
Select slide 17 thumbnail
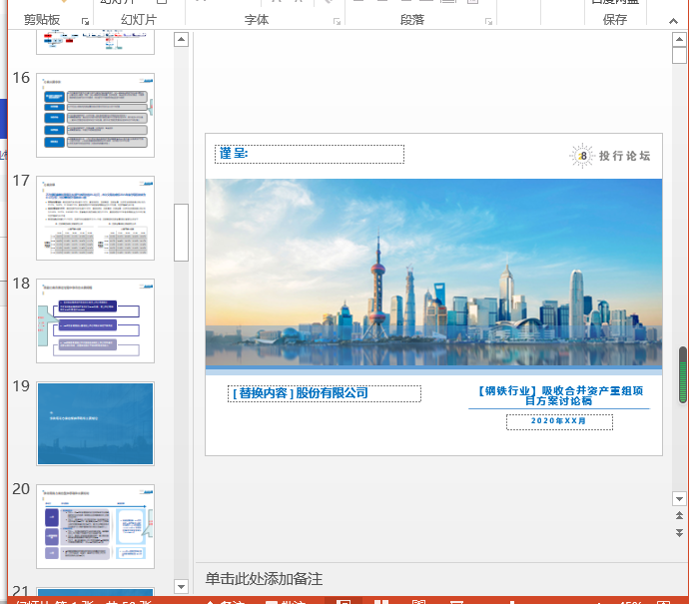(95, 218)
